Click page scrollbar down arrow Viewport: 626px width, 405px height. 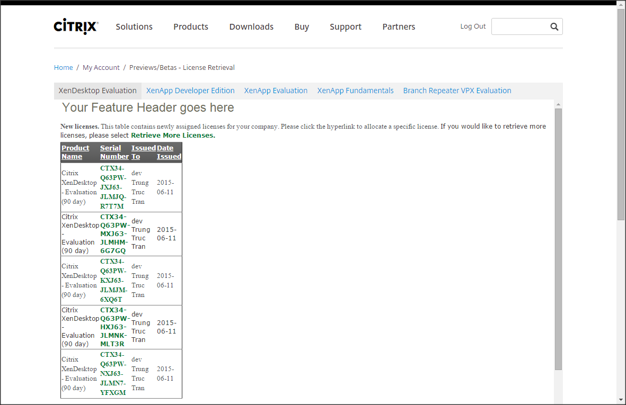click(x=621, y=399)
